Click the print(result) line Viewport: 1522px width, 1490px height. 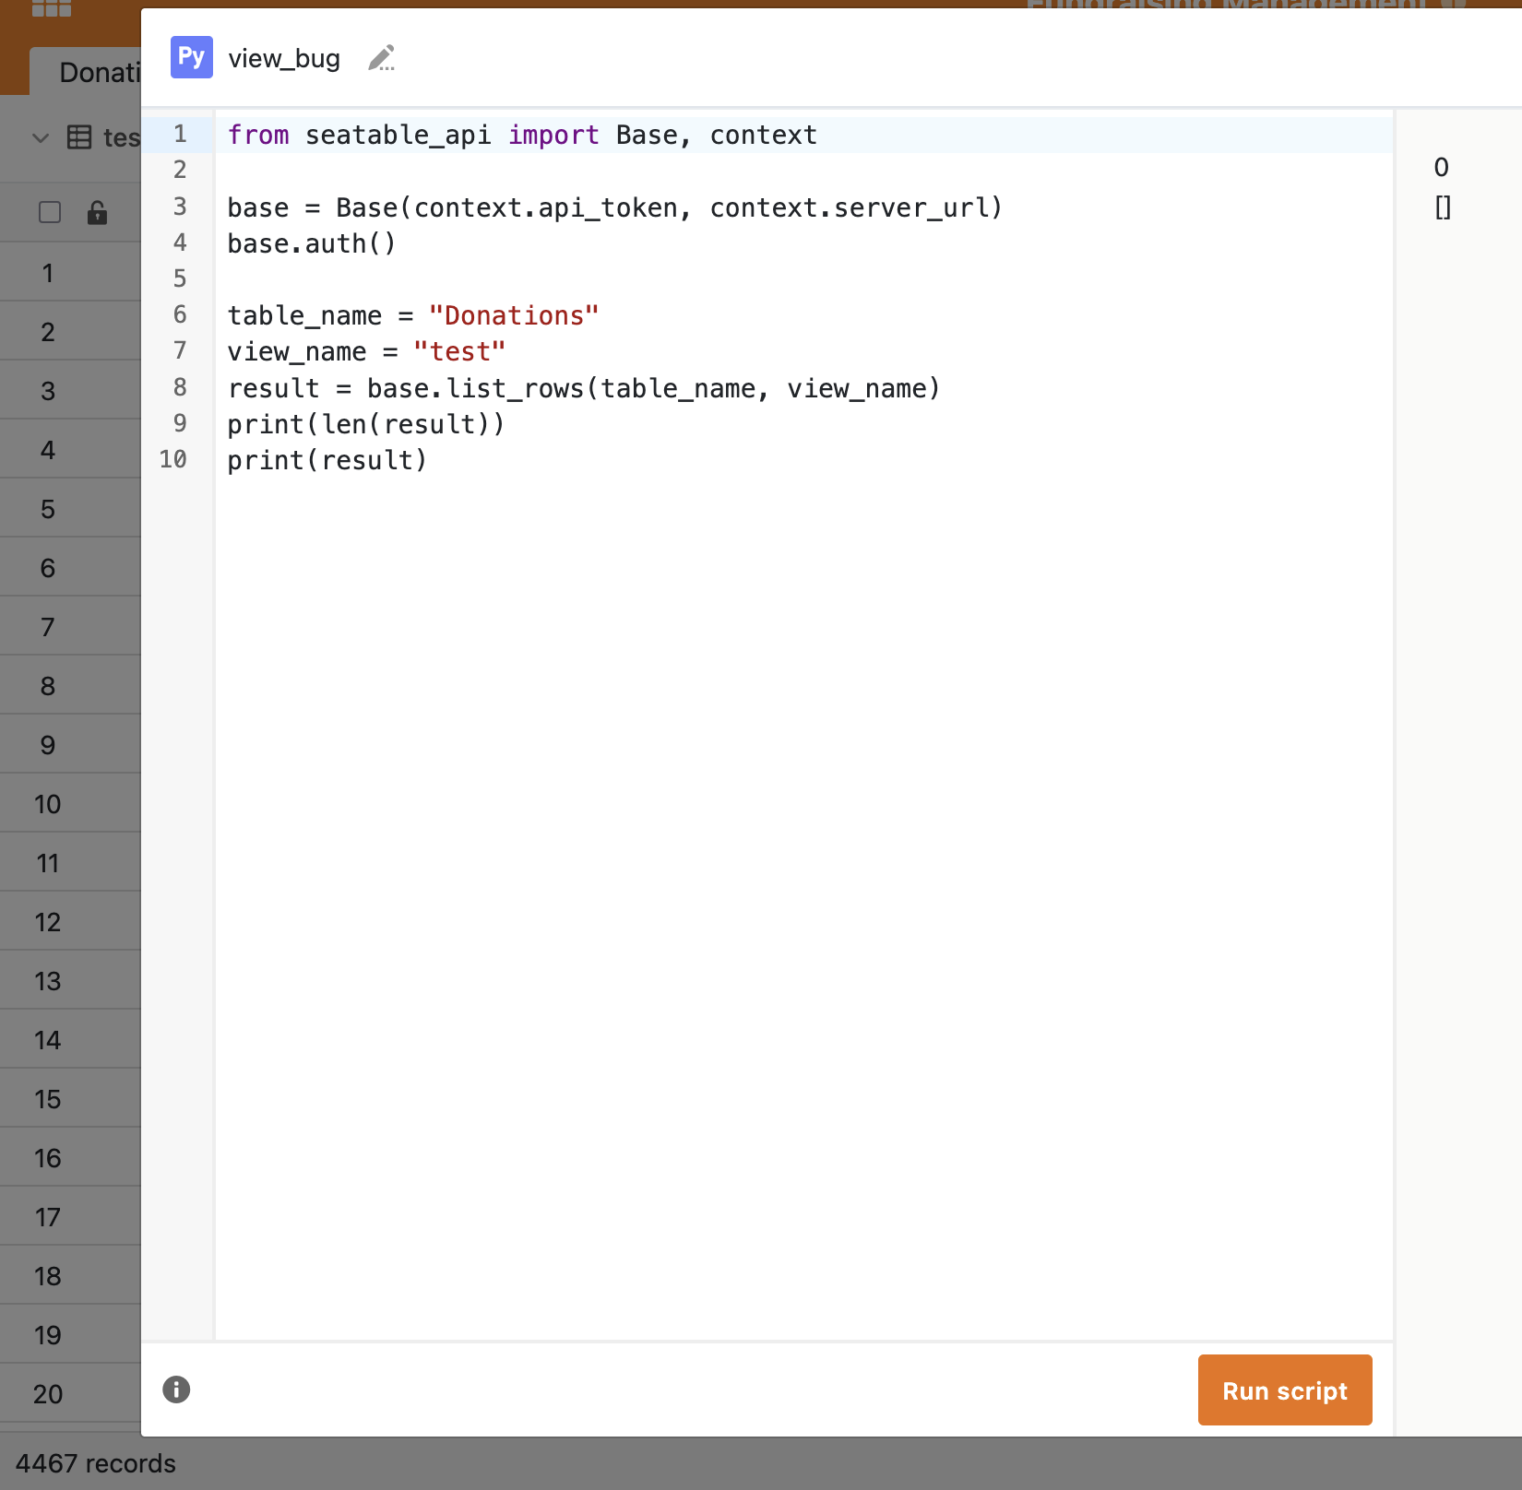(327, 460)
